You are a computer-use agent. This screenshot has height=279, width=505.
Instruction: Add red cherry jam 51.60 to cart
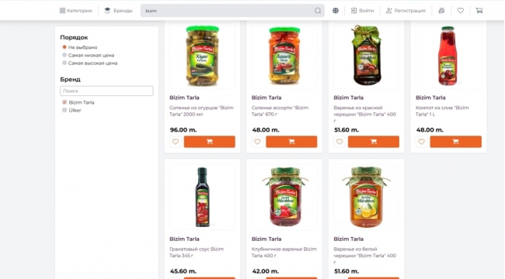pyautogui.click(x=374, y=141)
